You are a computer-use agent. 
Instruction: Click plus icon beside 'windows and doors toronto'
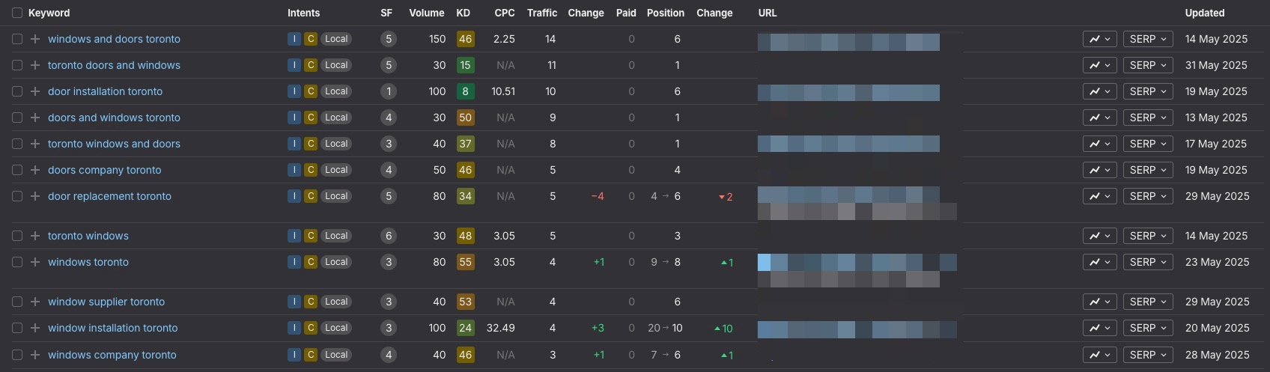click(34, 39)
